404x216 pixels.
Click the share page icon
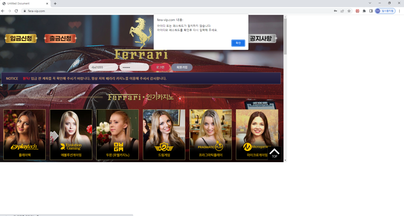(x=342, y=11)
